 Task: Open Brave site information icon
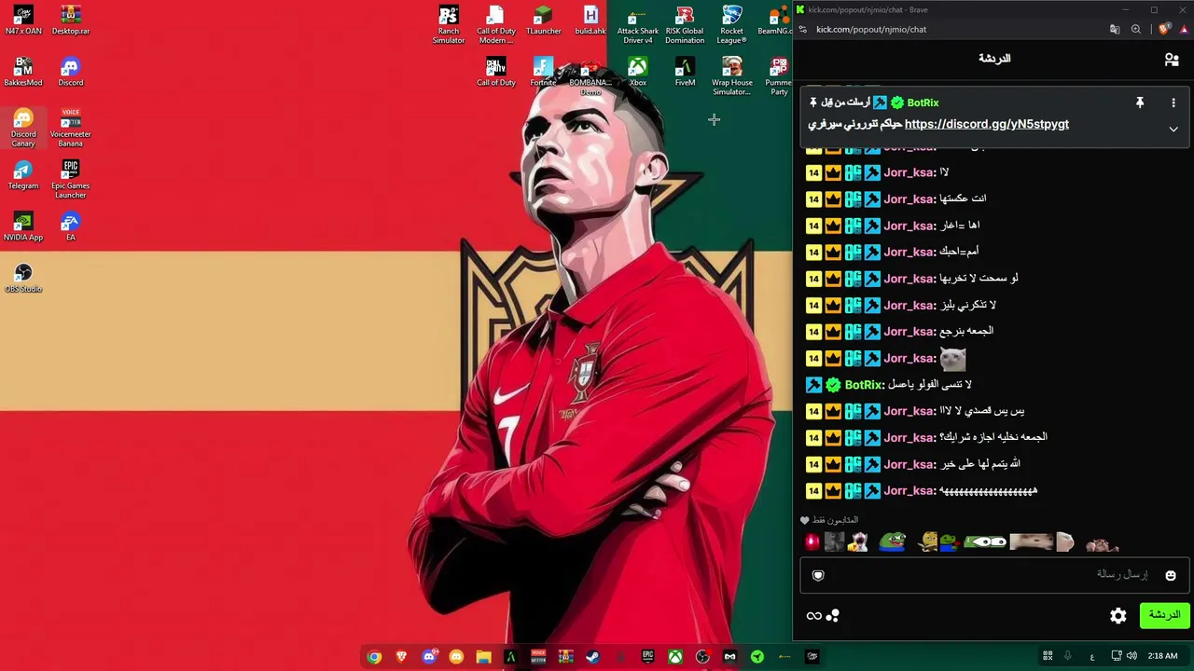[803, 29]
